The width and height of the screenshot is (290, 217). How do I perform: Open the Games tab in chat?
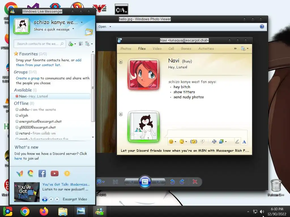[x=186, y=49]
